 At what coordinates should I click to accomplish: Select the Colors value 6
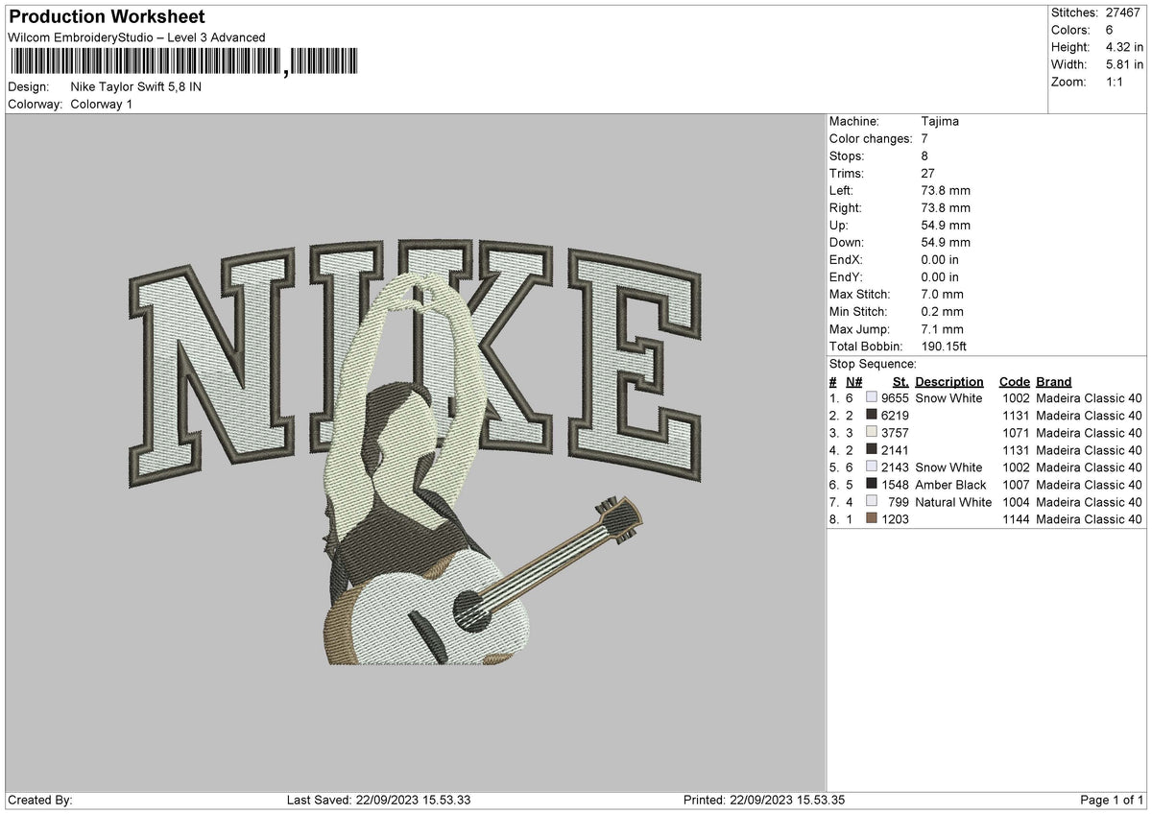pyautogui.click(x=1109, y=30)
